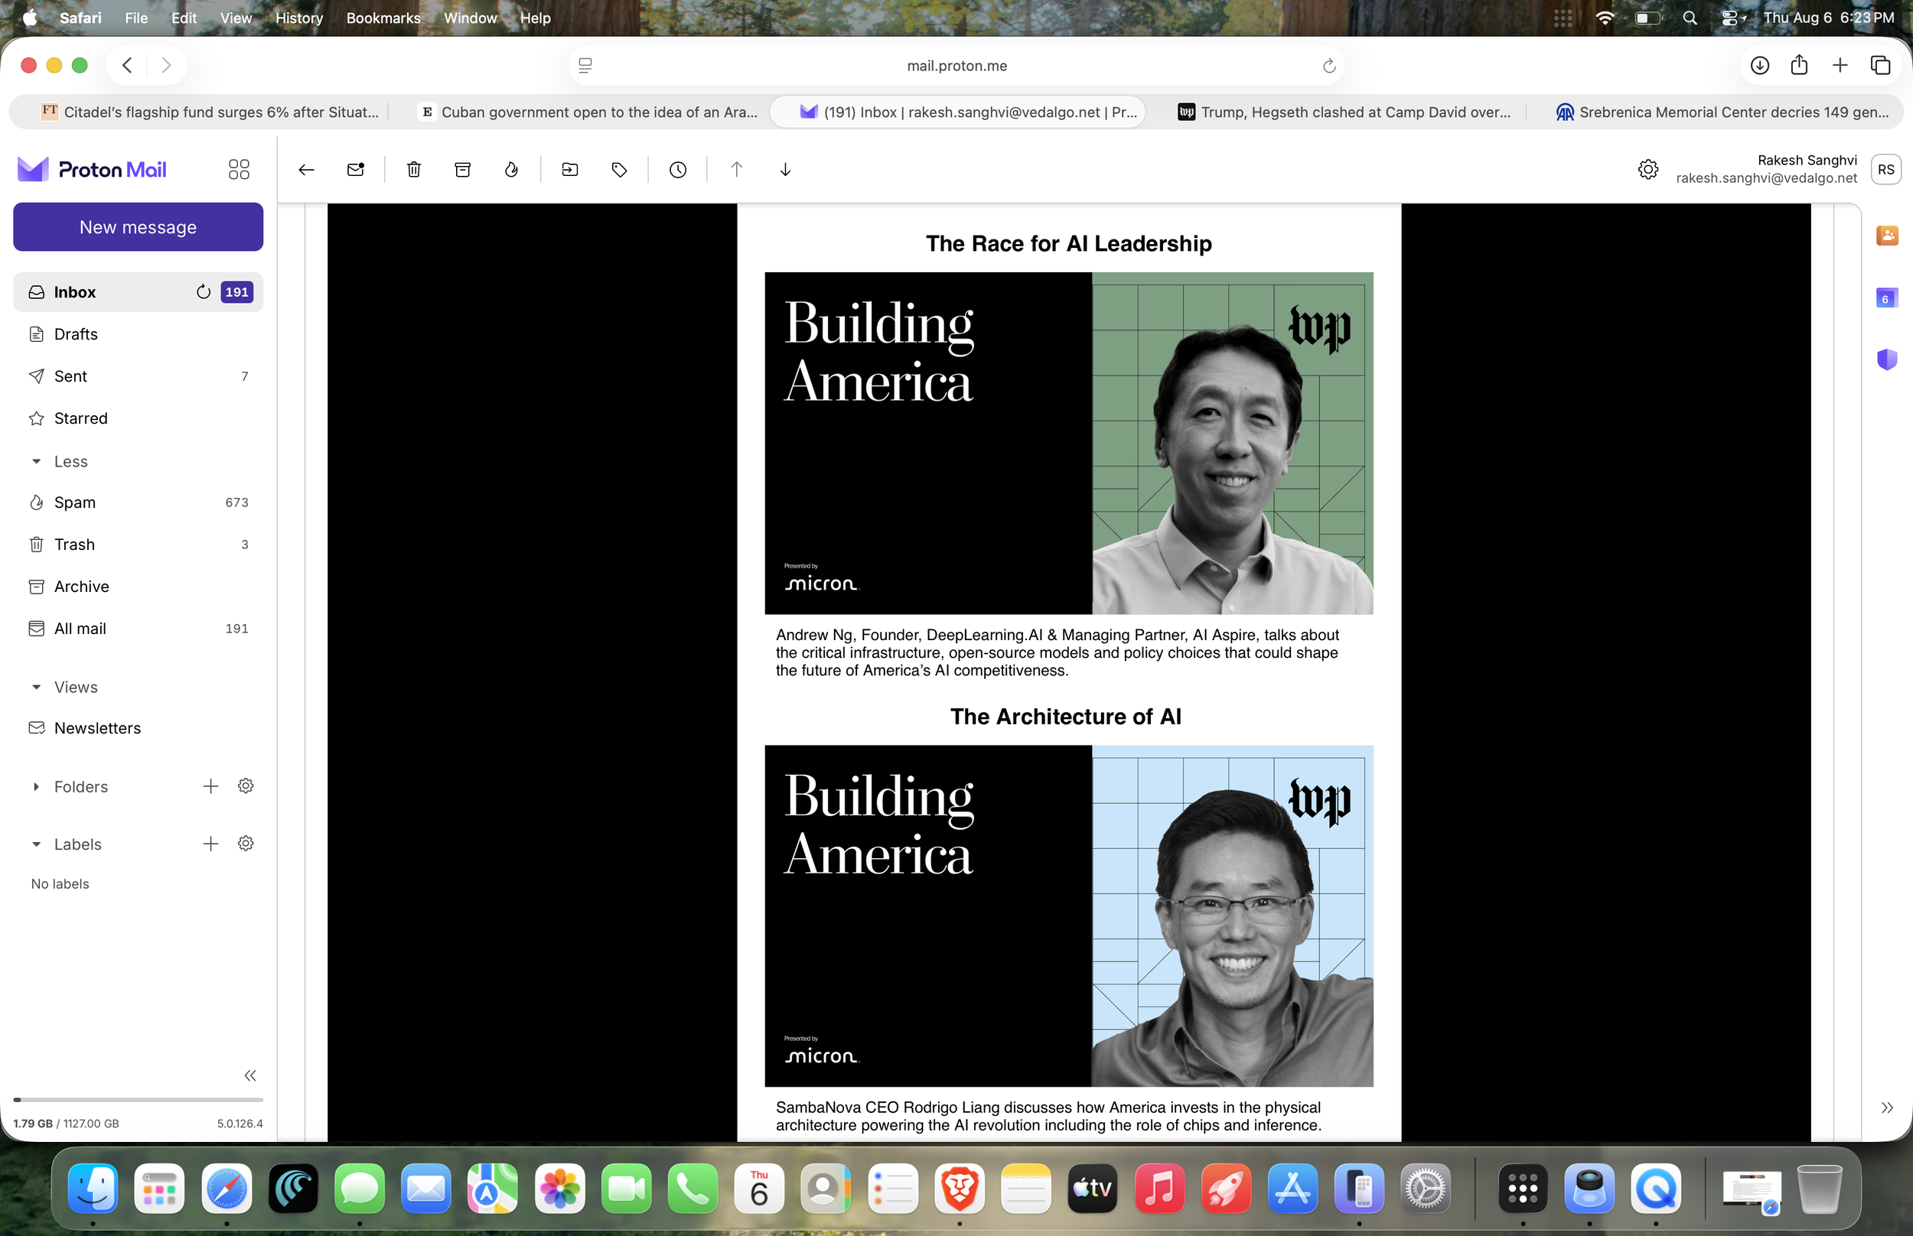The height and width of the screenshot is (1236, 1913).
Task: Go to the next message arrow
Action: click(785, 169)
